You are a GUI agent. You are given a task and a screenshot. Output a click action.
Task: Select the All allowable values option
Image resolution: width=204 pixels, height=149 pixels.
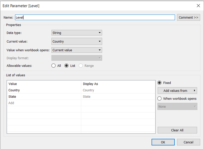[x=54, y=66]
